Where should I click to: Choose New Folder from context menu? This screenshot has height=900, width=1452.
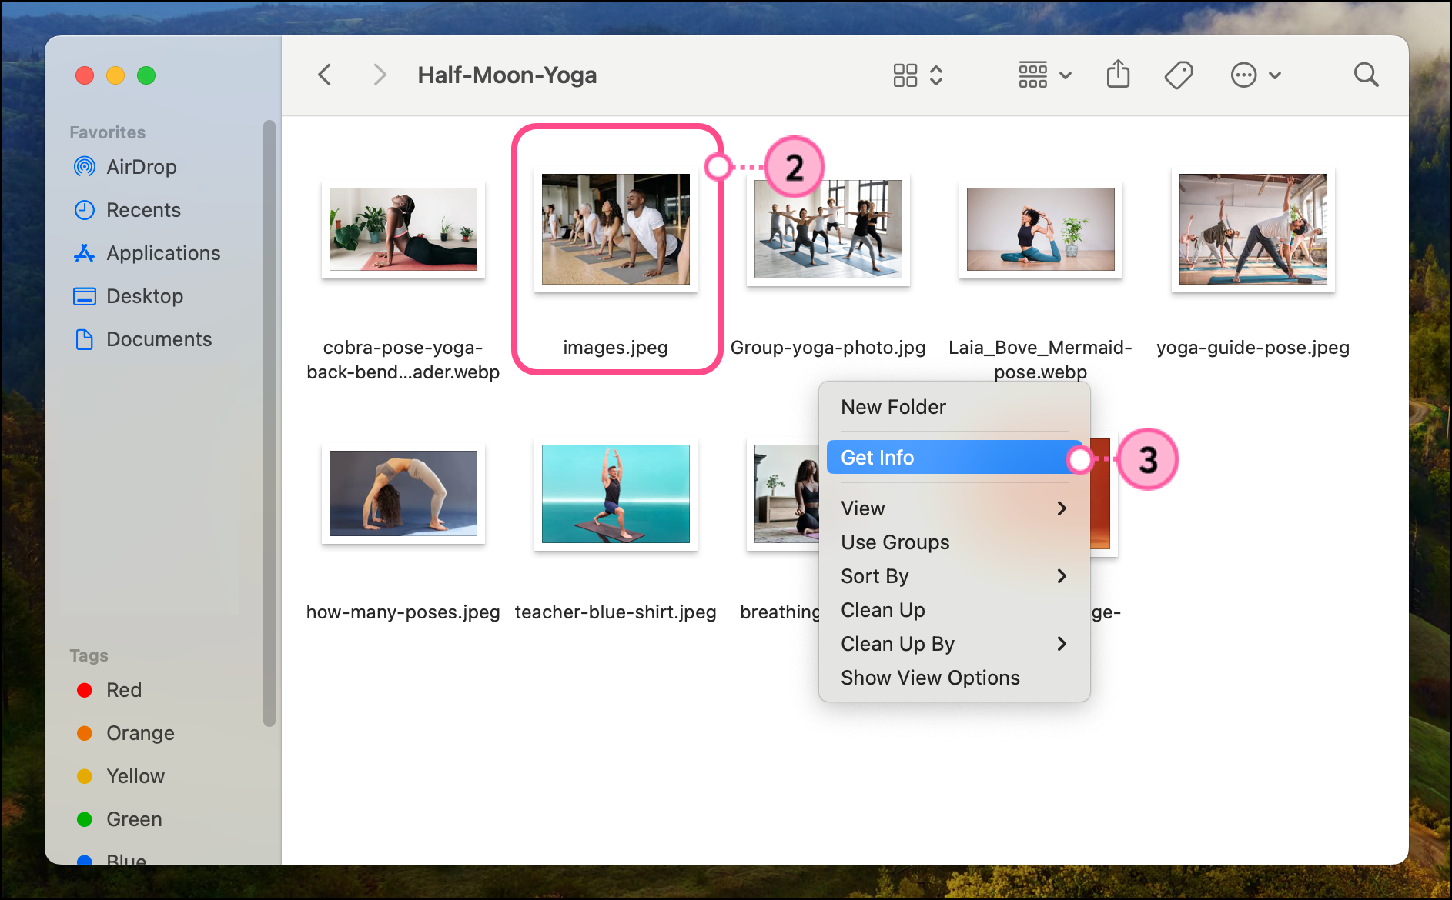[954, 407]
